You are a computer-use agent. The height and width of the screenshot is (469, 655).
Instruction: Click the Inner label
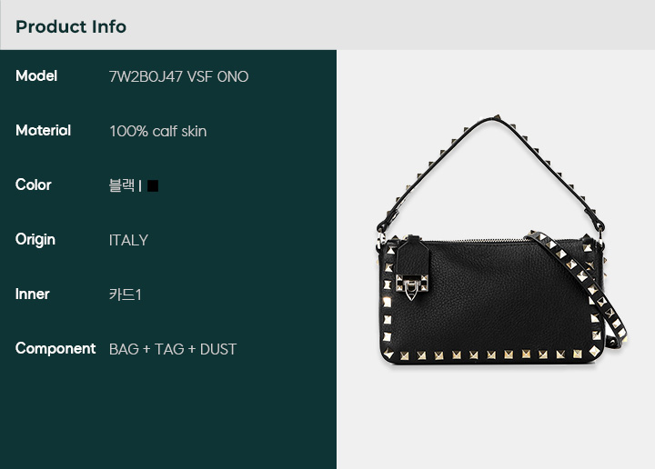33,294
